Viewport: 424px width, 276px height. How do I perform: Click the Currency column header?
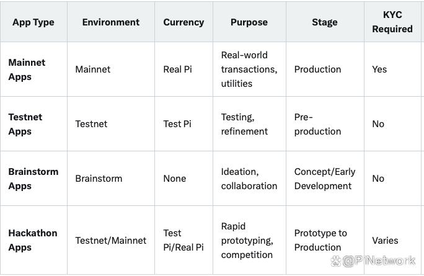tap(183, 22)
